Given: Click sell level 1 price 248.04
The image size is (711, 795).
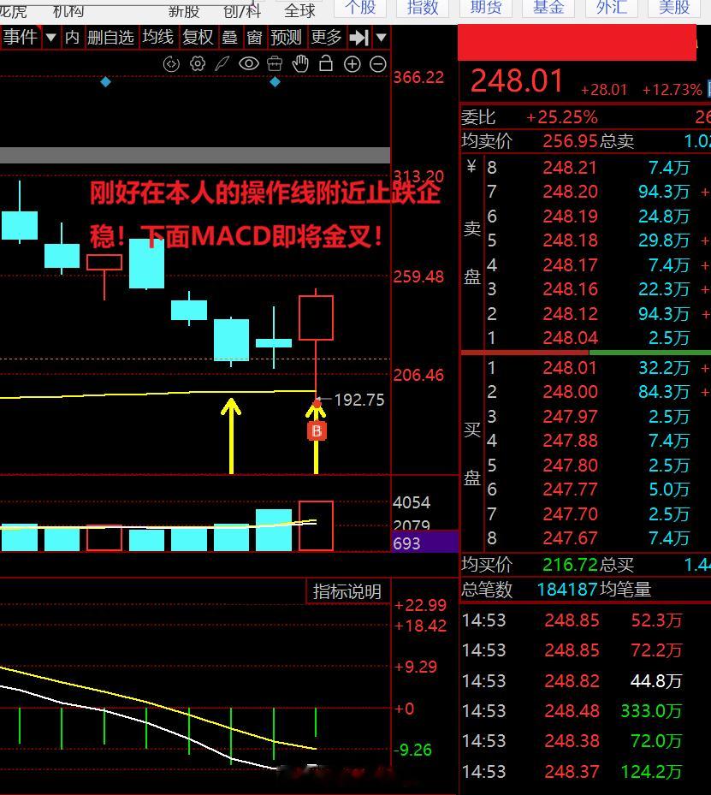Looking at the screenshot, I should 570,338.
